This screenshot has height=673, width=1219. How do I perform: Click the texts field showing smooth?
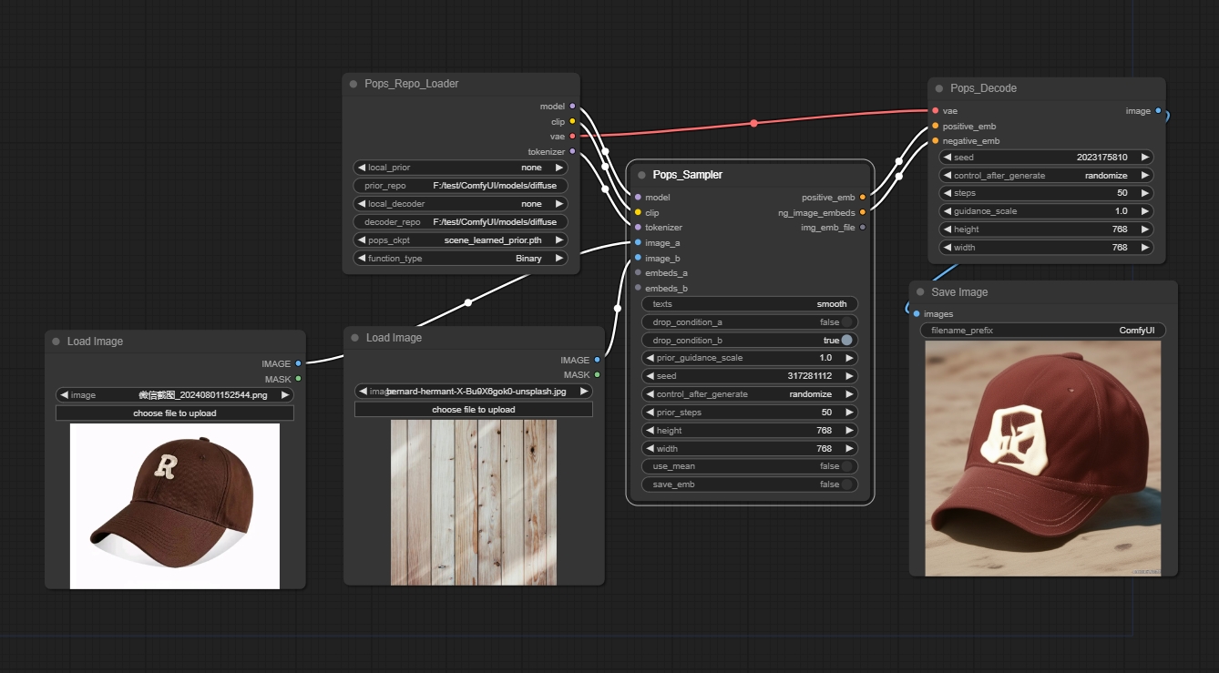coord(750,304)
